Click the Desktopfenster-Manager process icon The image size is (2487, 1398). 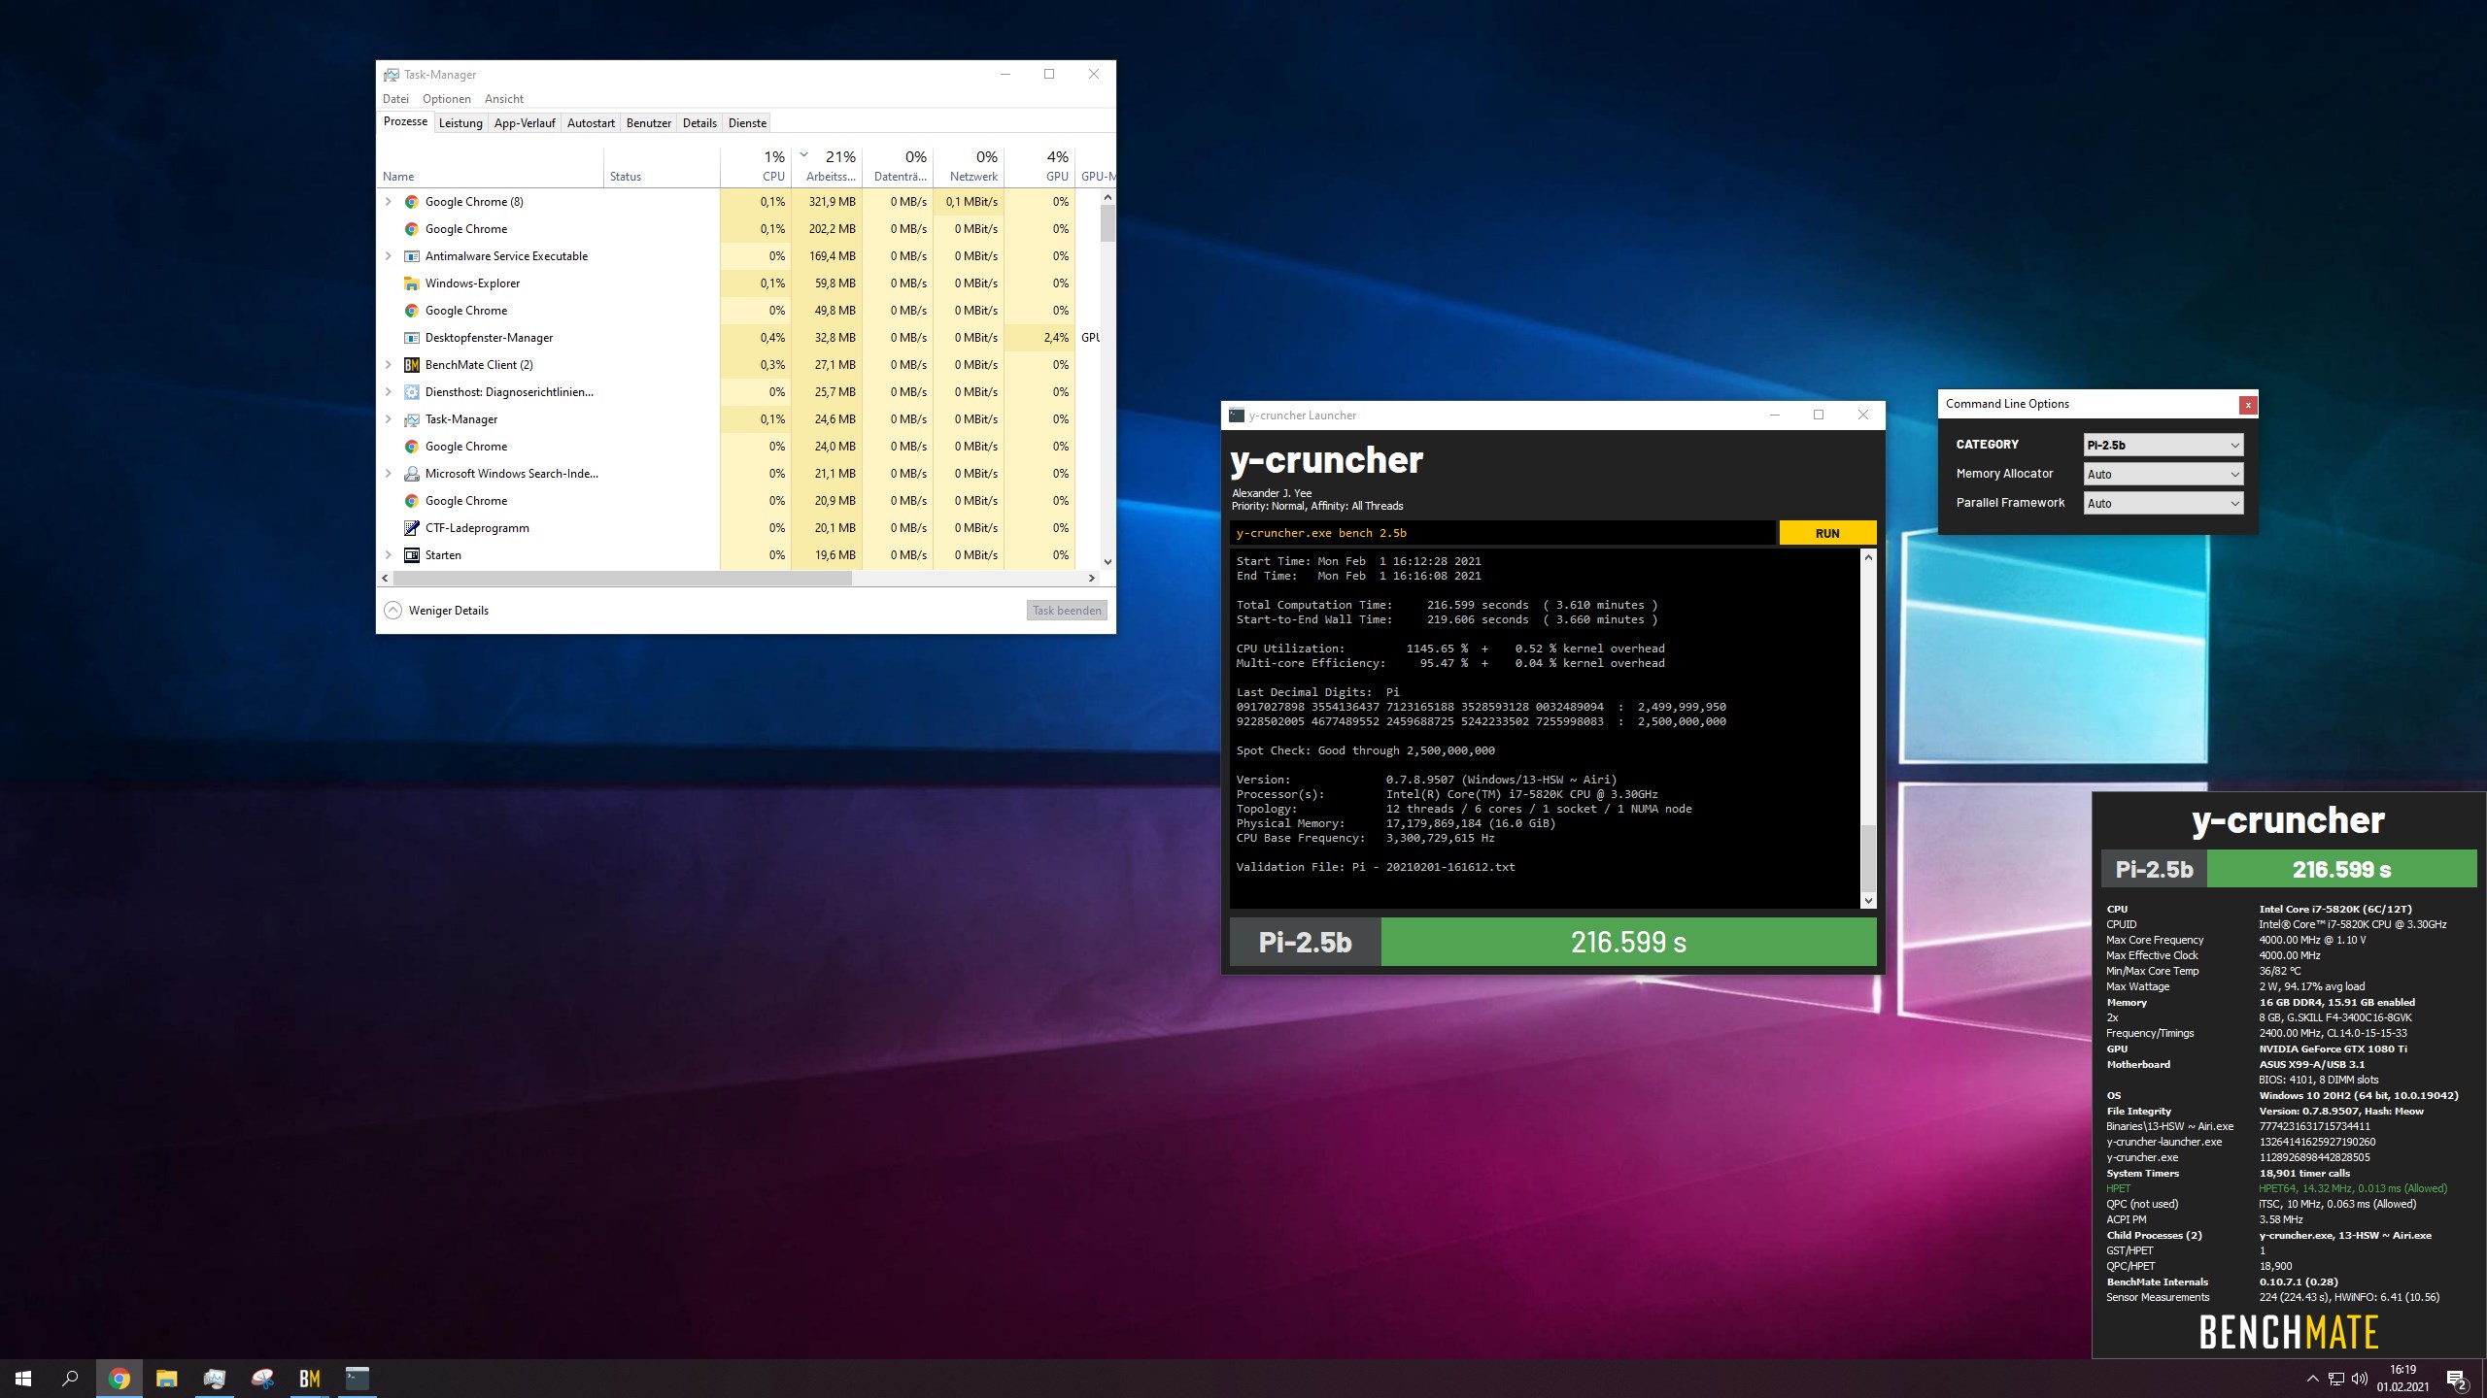412,338
